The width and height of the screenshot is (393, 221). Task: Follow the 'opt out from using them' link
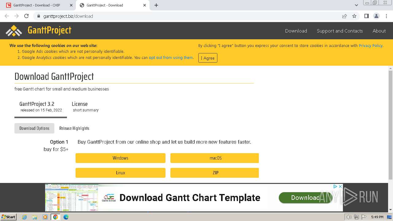(171, 57)
